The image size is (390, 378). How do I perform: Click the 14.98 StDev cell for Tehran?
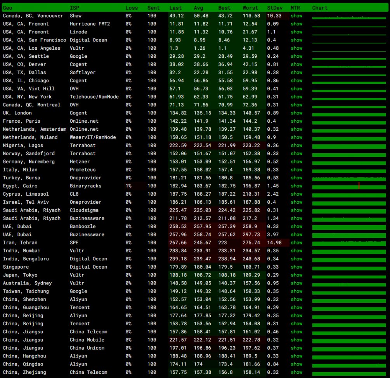coord(275,243)
